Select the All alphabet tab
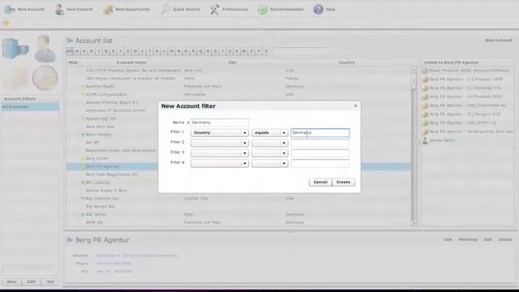 [70, 51]
